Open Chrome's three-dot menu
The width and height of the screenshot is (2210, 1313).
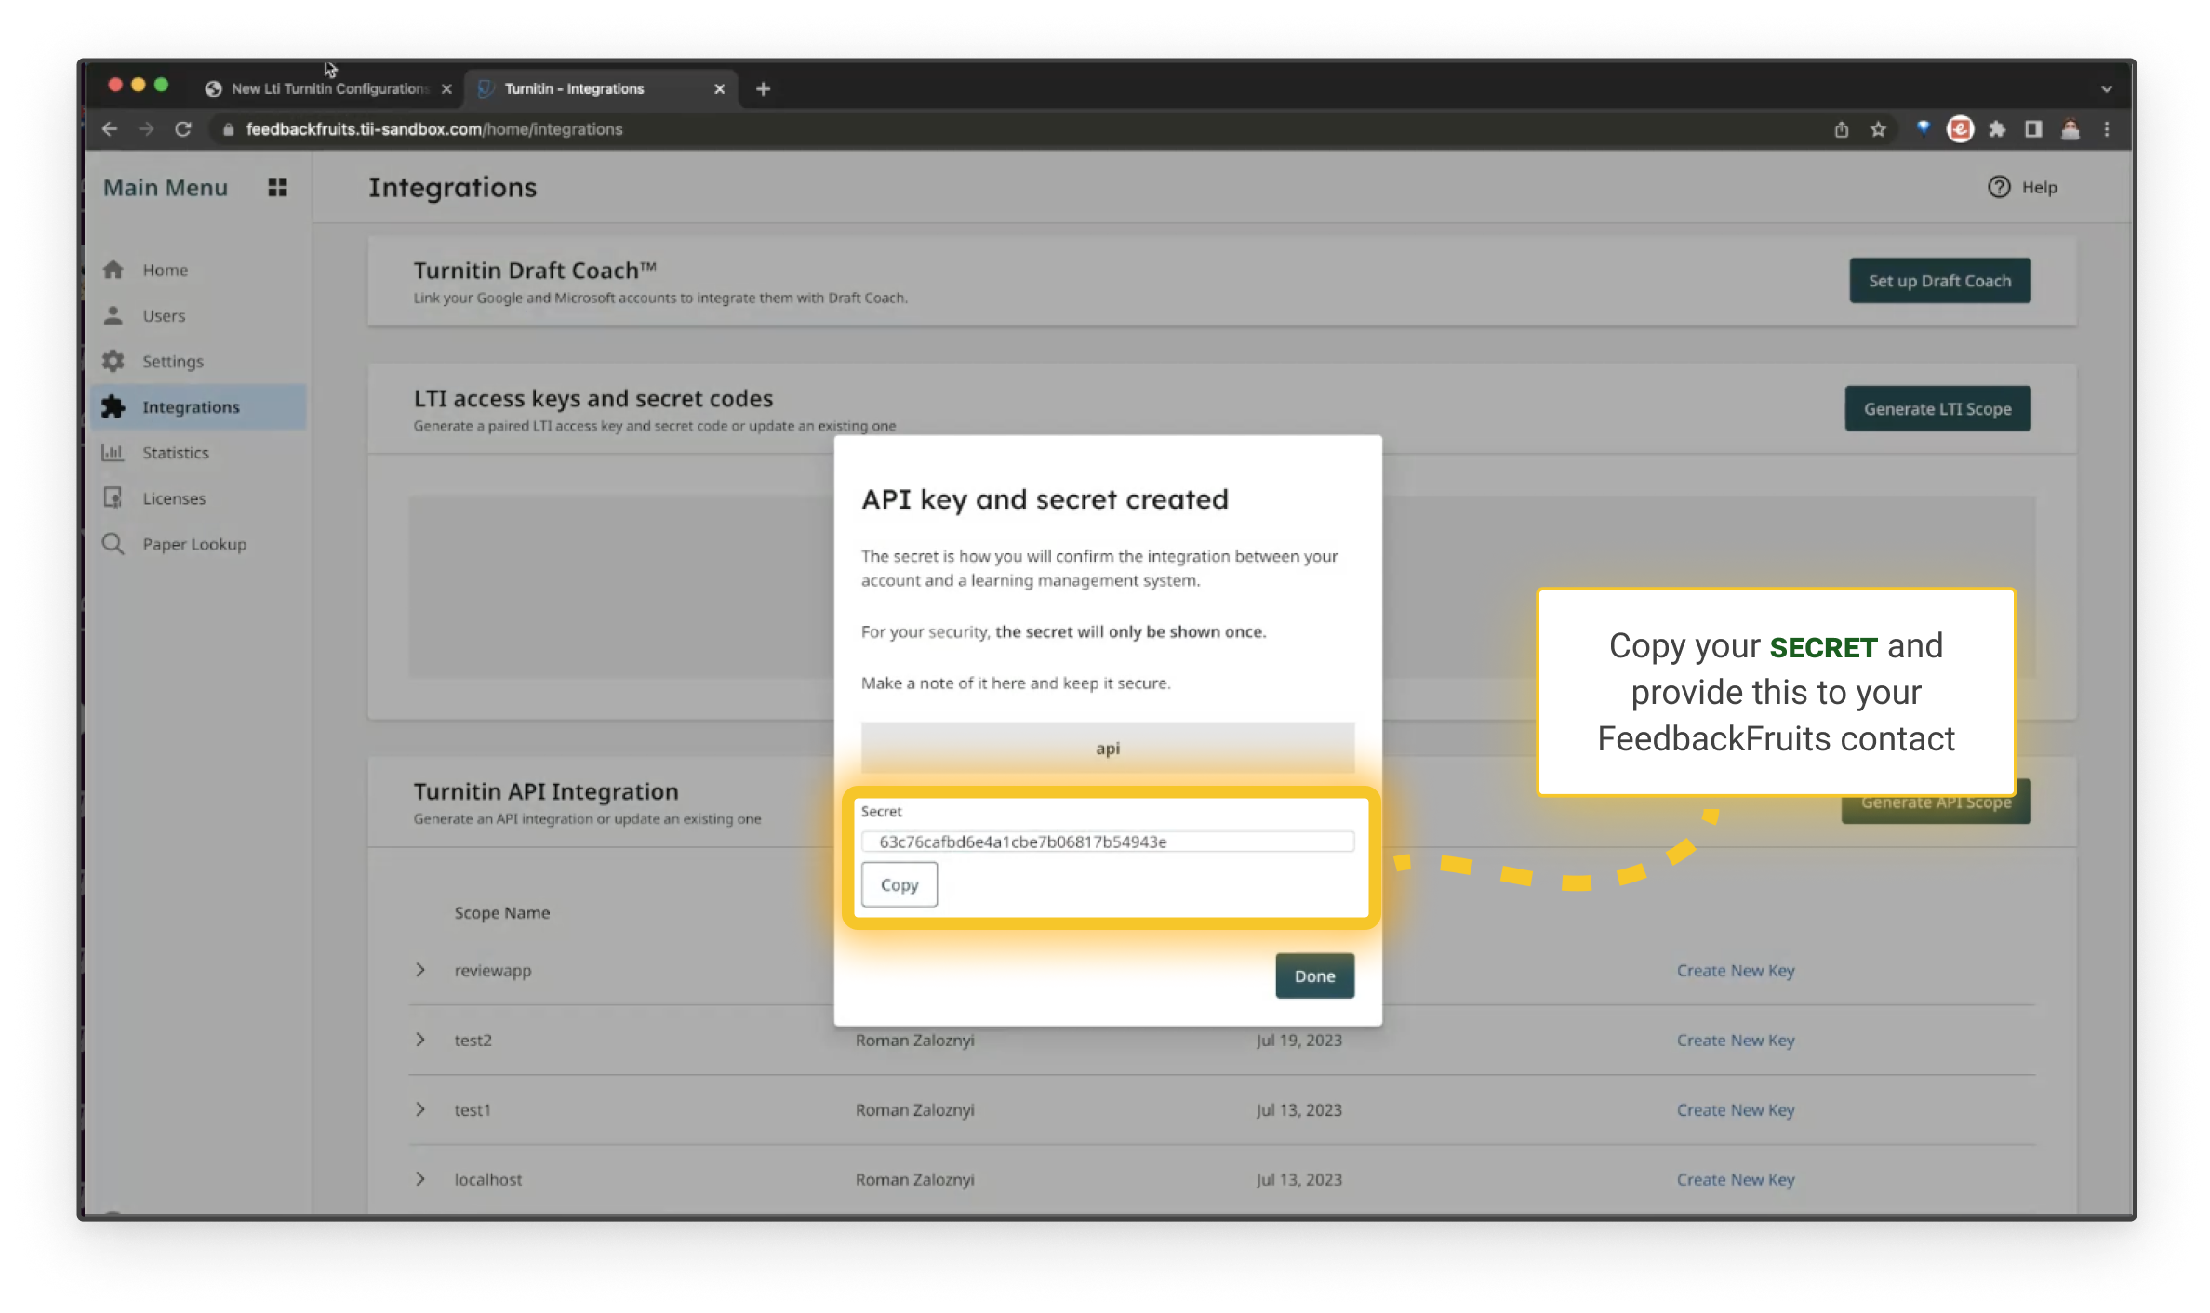[2107, 129]
